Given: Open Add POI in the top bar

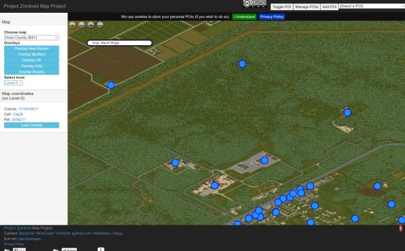Looking at the screenshot, I should click(329, 7).
